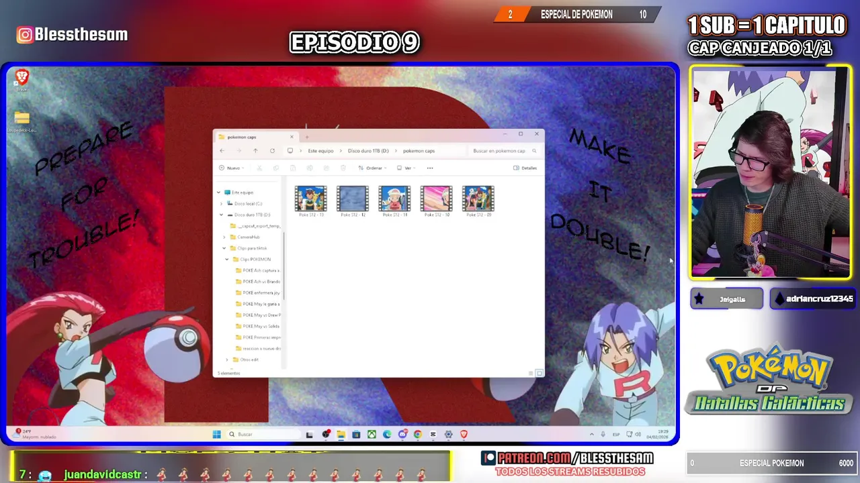Collapse 'Disco duro 1TB (D:)' tree node

tap(222, 215)
